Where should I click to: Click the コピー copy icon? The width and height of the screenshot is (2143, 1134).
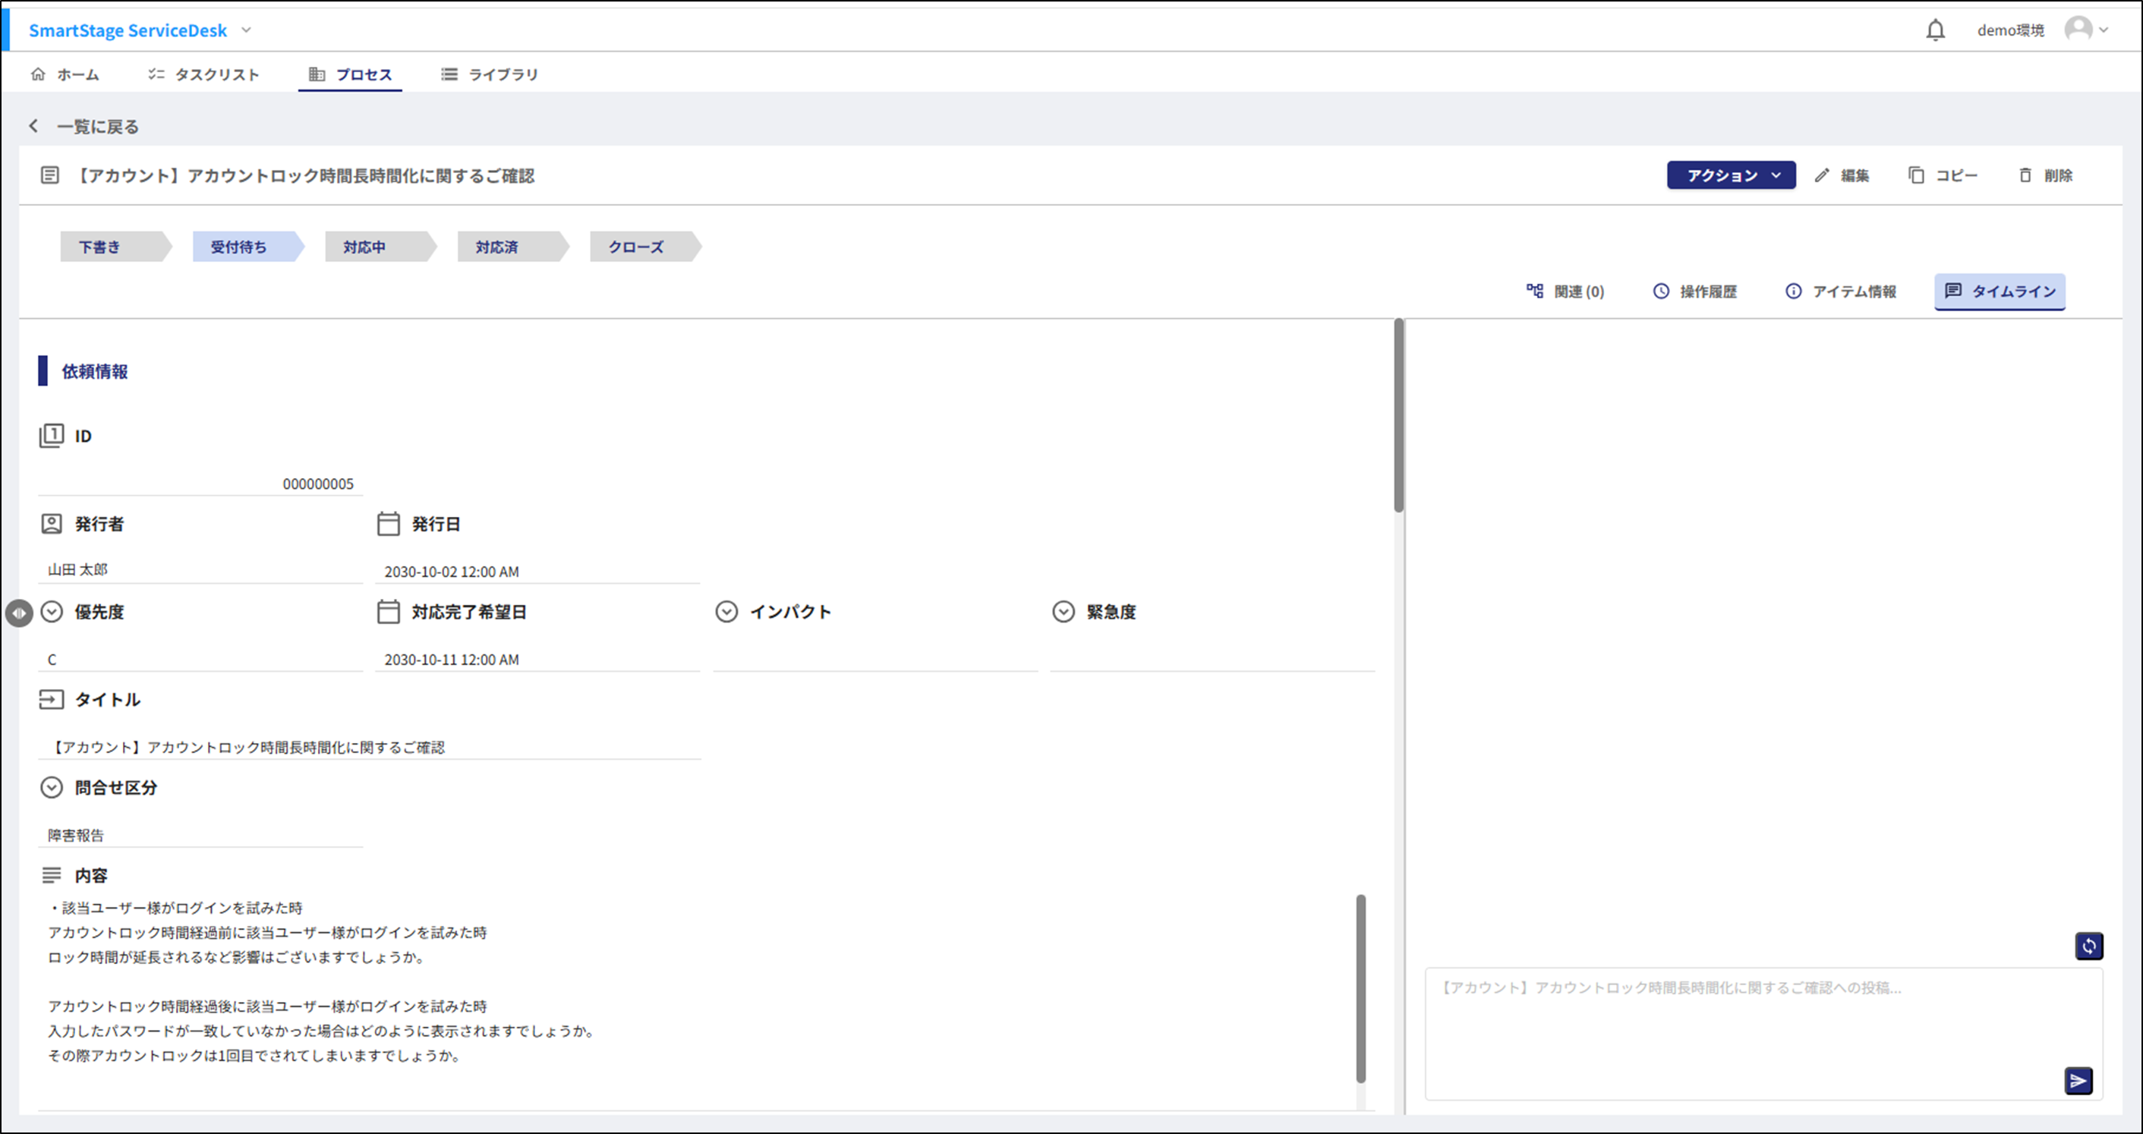(x=1918, y=175)
